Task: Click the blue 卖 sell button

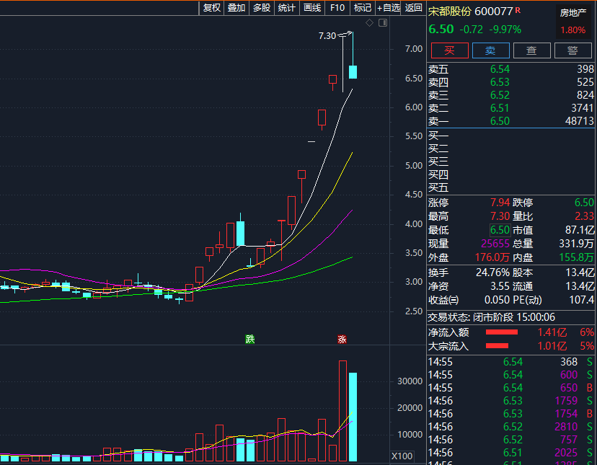Action: click(490, 50)
